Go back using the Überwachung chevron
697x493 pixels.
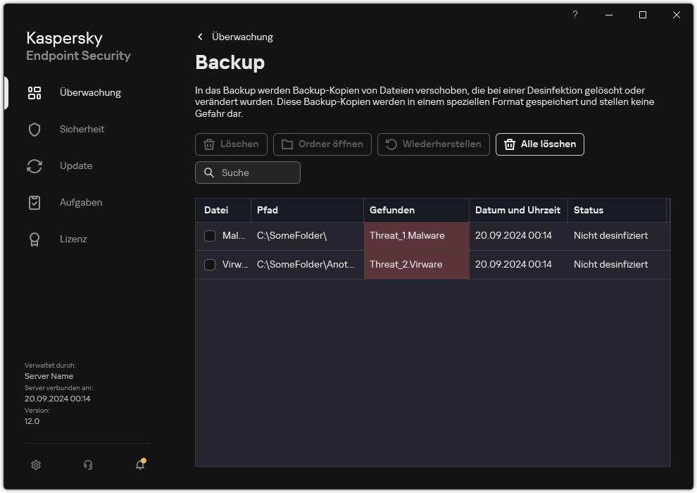pyautogui.click(x=200, y=37)
